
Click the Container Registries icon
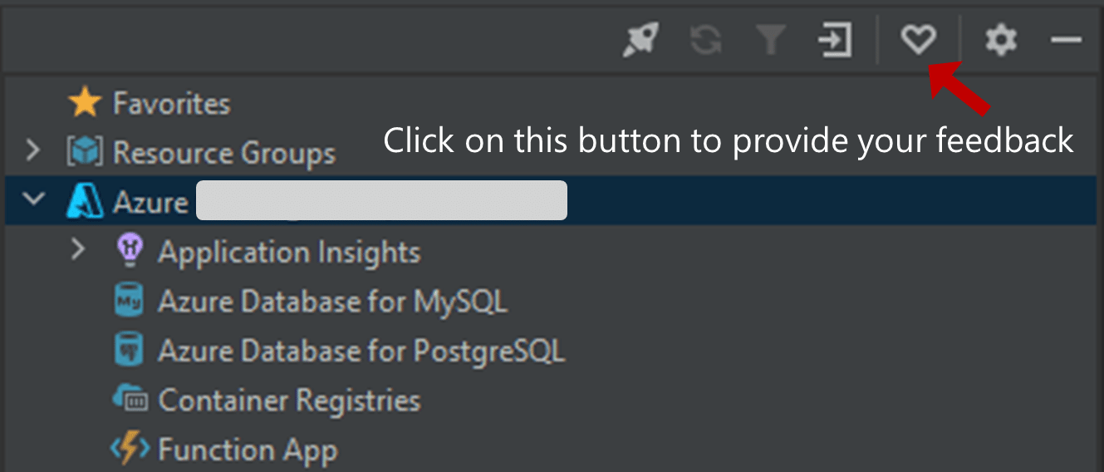click(130, 400)
